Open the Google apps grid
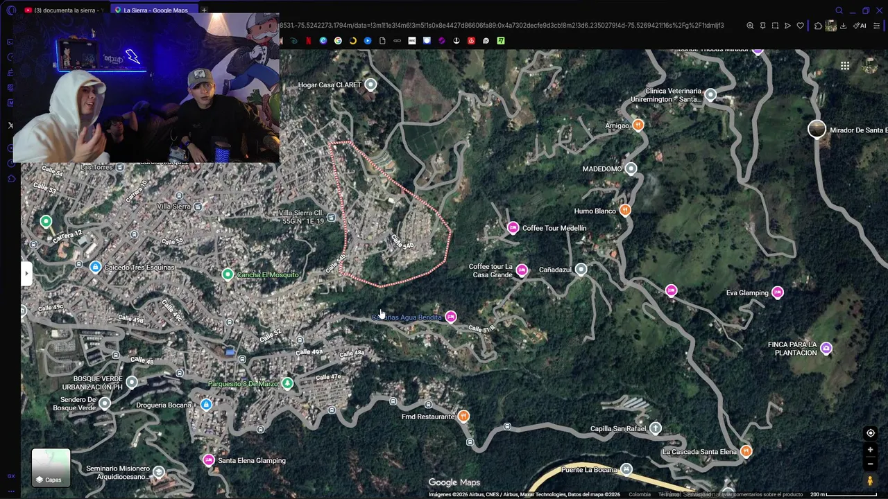This screenshot has height=499, width=888. (845, 66)
